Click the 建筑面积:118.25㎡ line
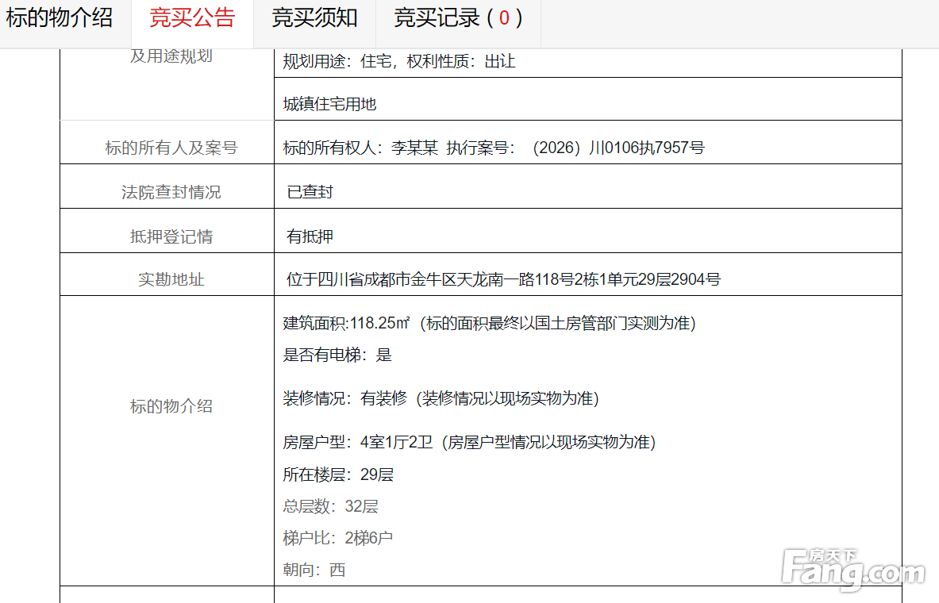939x603 pixels. click(489, 324)
